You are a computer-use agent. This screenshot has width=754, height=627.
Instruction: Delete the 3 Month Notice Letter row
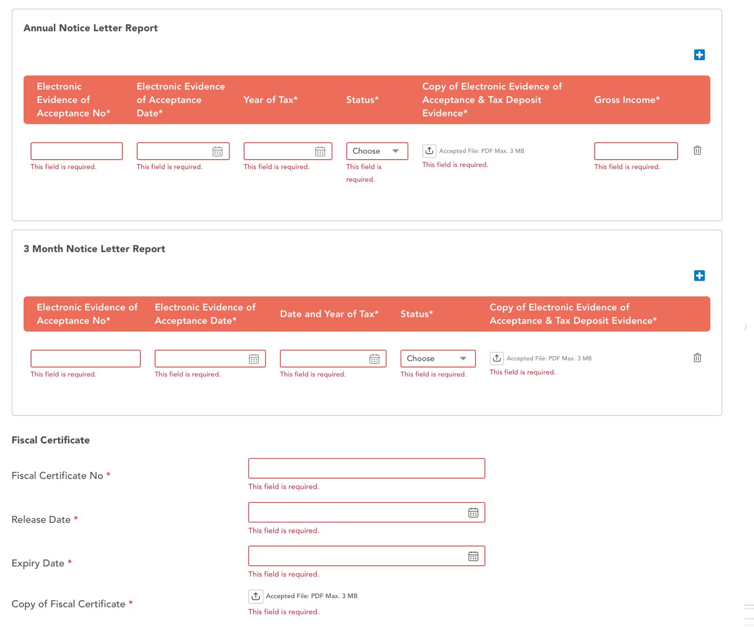point(697,358)
